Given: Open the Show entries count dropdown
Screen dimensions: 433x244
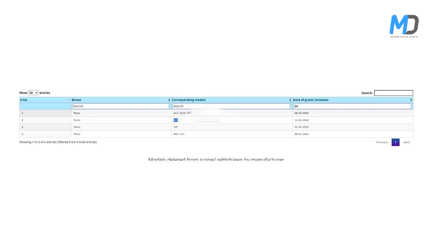Looking at the screenshot, I should (x=33, y=93).
